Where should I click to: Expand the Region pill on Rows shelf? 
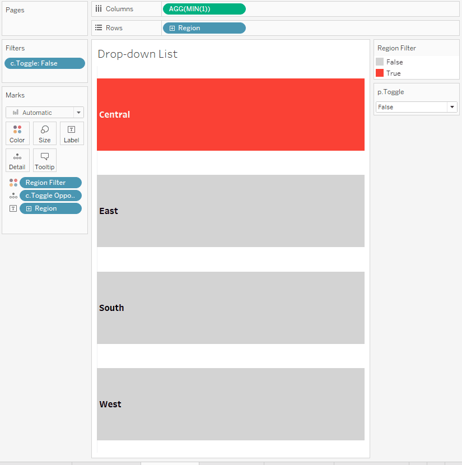[172, 28]
